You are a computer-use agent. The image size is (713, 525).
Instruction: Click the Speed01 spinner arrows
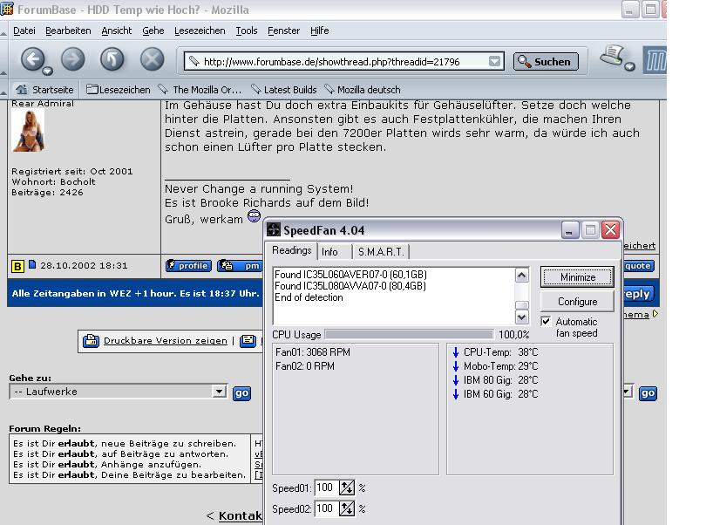[x=347, y=487]
